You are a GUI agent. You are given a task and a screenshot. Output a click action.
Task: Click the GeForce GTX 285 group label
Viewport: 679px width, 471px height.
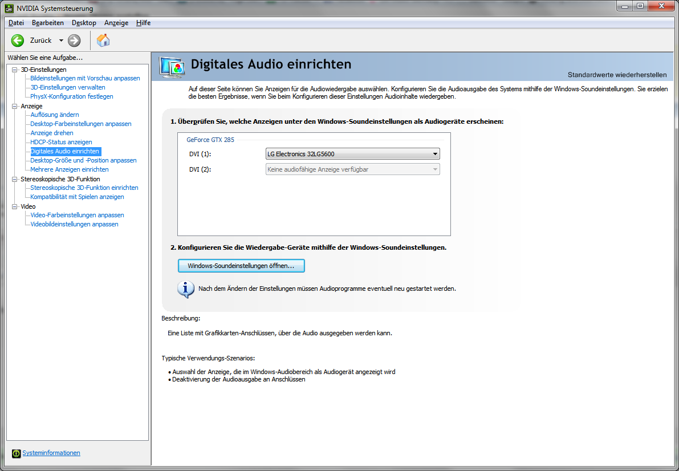210,140
